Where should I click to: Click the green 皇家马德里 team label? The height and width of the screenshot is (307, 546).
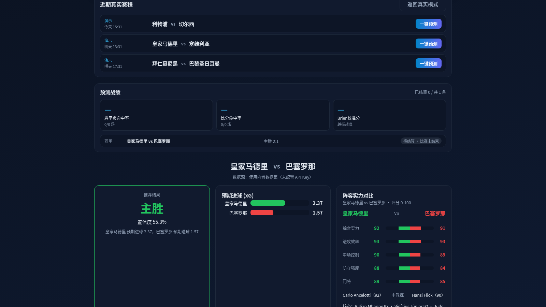pyautogui.click(x=355, y=214)
